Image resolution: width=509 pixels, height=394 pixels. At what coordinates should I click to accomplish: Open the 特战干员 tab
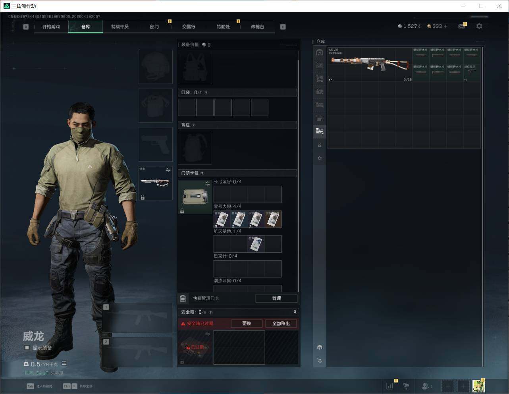120,27
